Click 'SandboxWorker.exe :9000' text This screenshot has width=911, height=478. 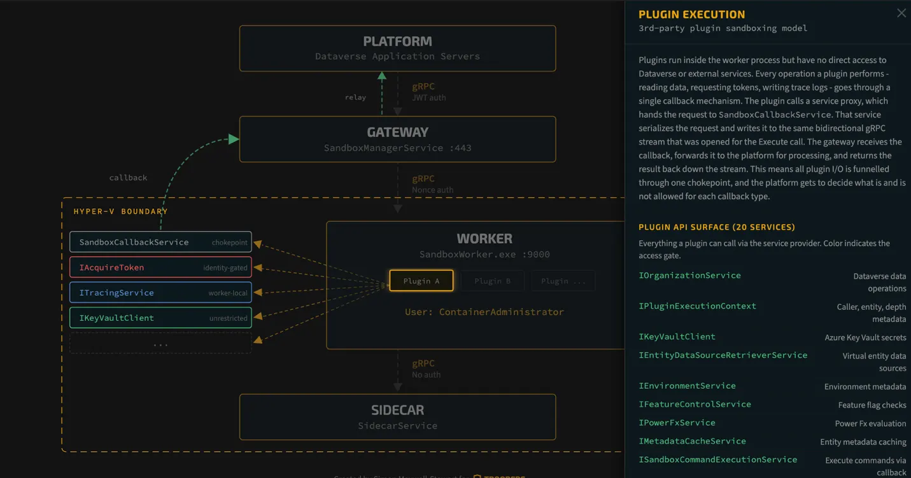pos(484,255)
